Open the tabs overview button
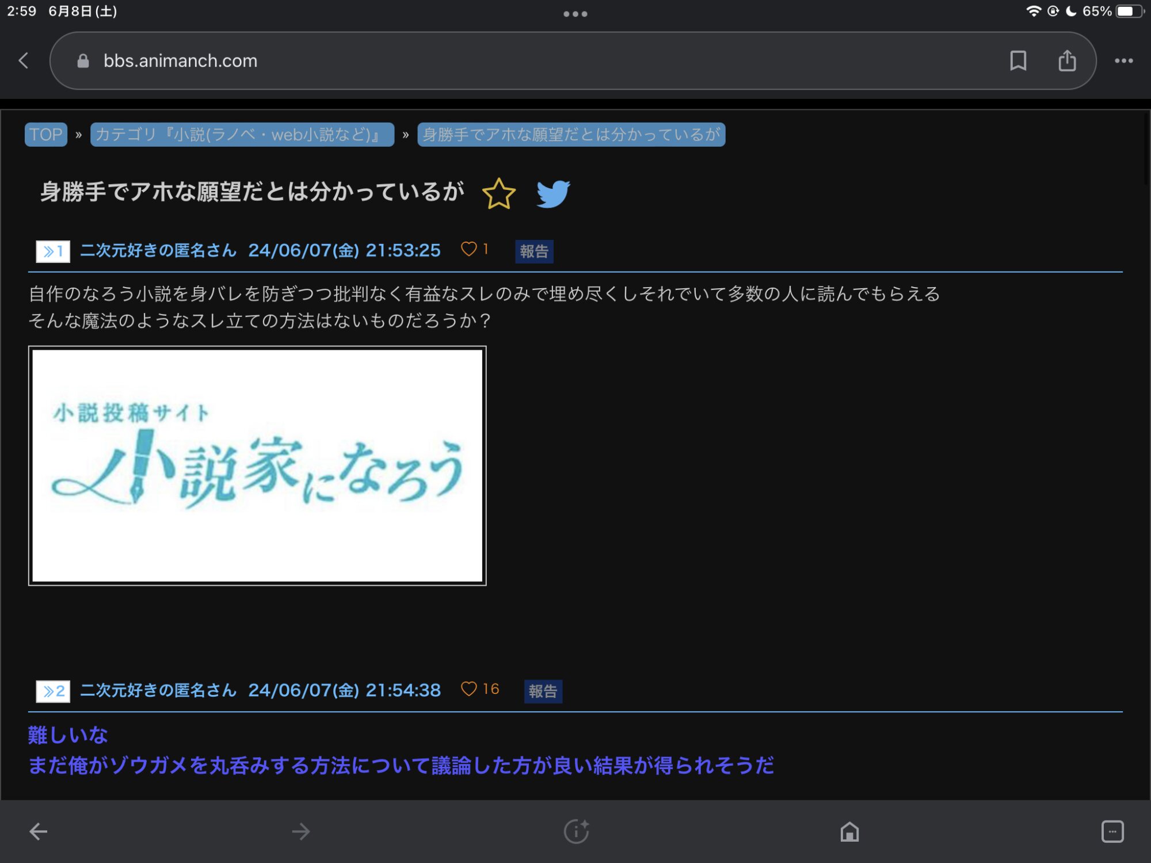 pyautogui.click(x=1112, y=831)
